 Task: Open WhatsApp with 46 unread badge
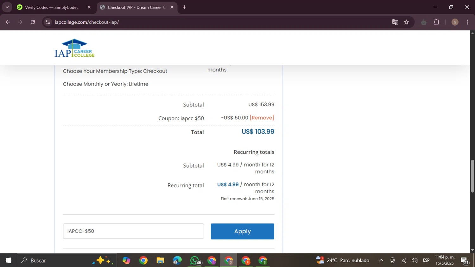195,260
